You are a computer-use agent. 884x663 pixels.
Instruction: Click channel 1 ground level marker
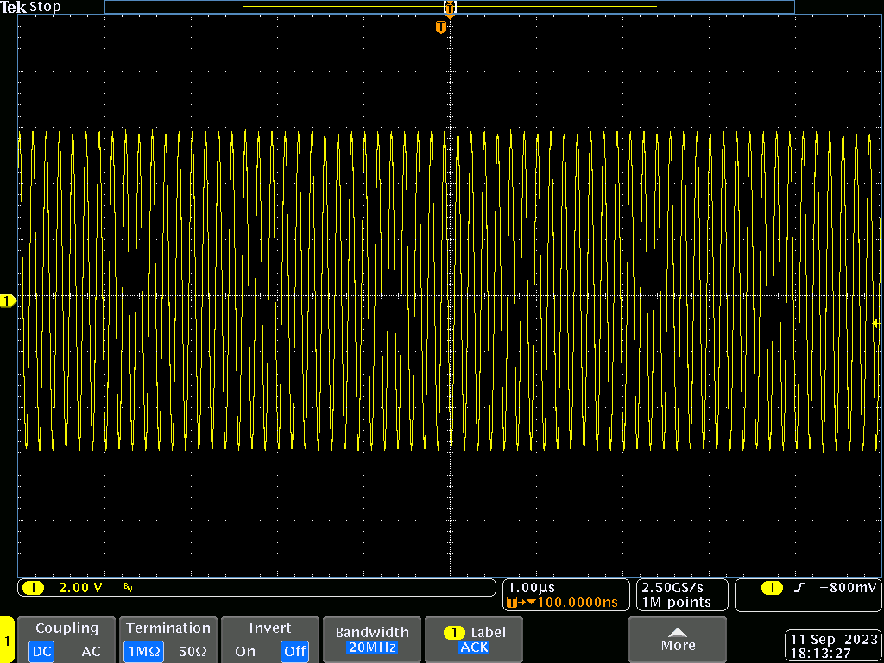pos(8,300)
